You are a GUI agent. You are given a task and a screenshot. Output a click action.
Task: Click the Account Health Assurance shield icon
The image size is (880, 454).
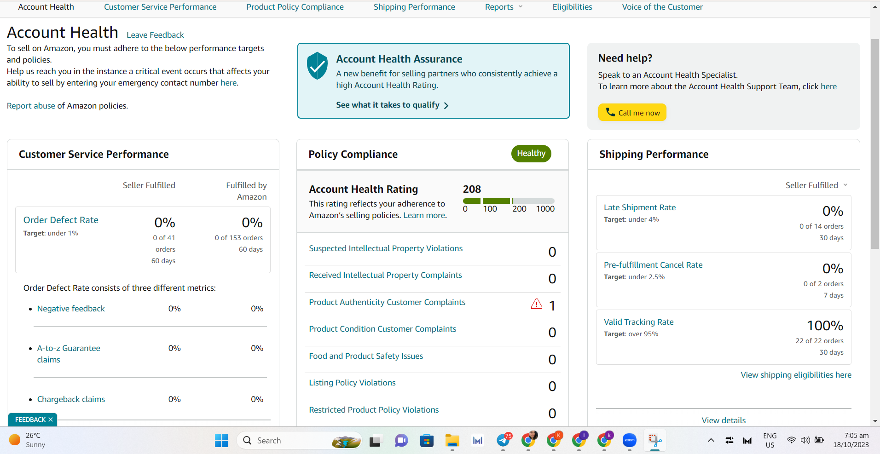click(317, 65)
